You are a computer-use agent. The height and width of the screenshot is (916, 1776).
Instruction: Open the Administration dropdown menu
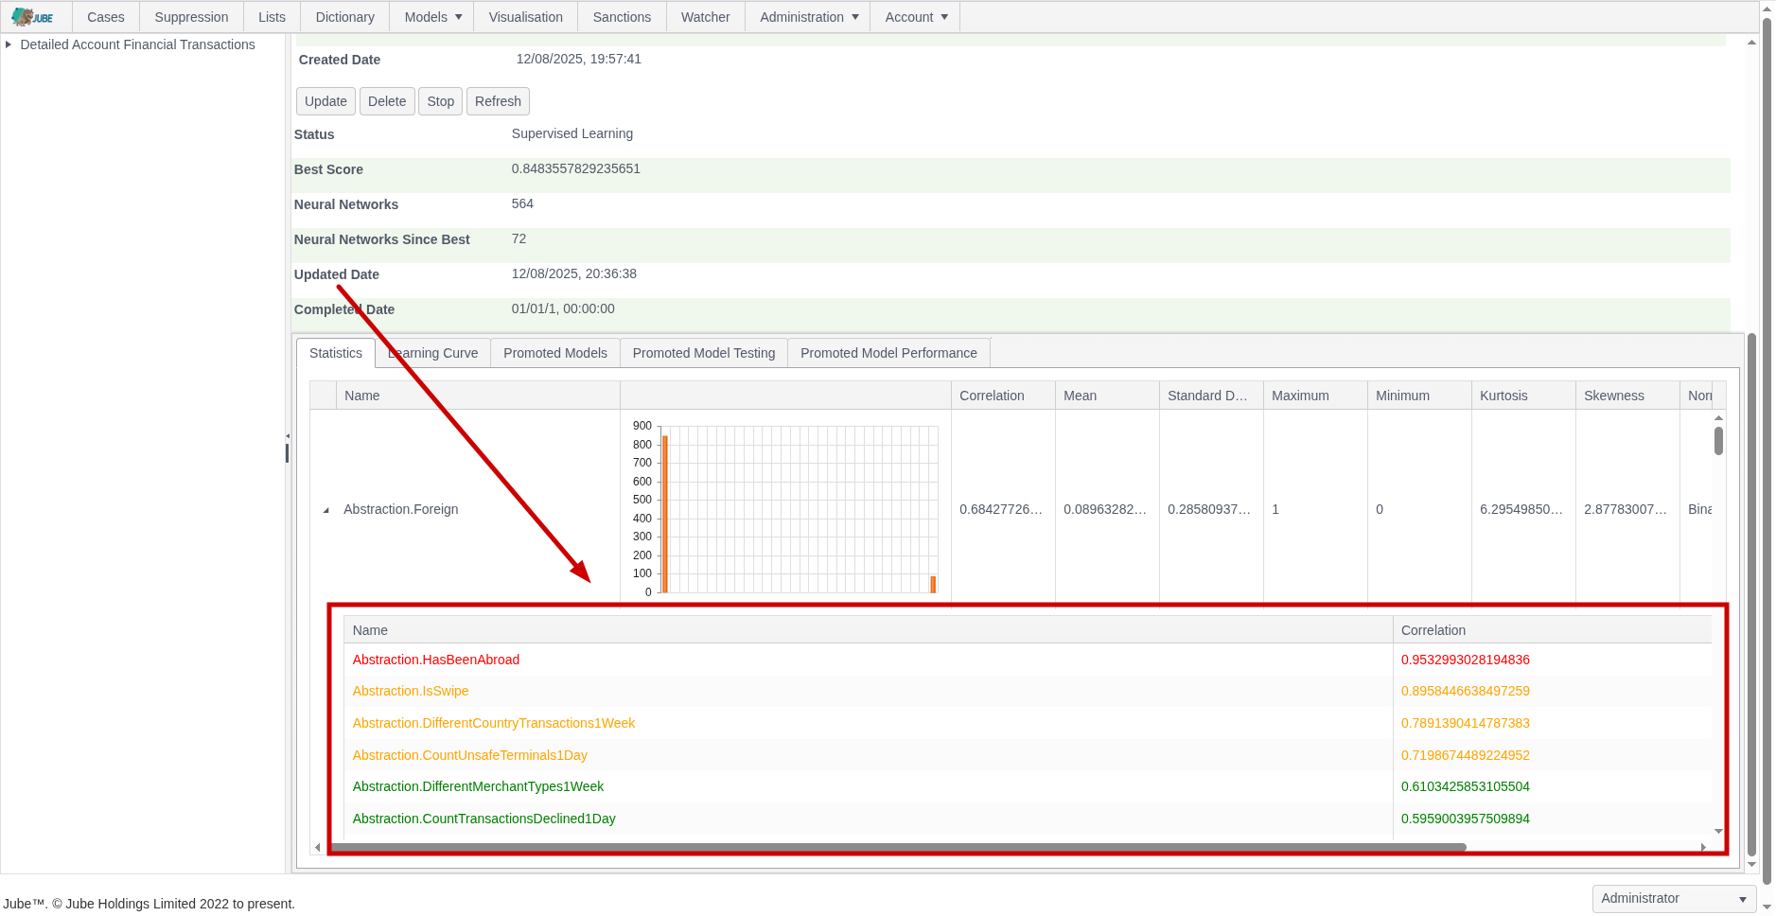pyautogui.click(x=808, y=17)
